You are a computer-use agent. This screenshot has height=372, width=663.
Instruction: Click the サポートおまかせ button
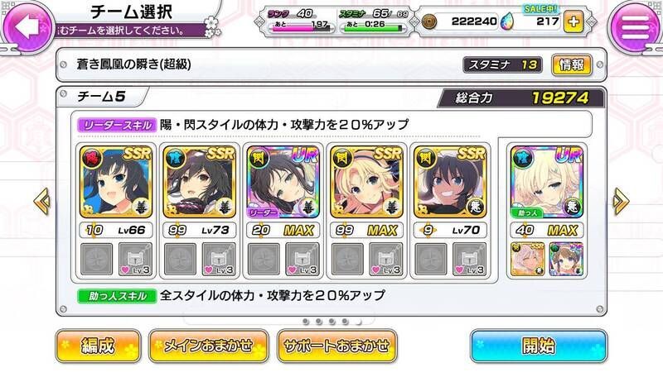pos(337,346)
